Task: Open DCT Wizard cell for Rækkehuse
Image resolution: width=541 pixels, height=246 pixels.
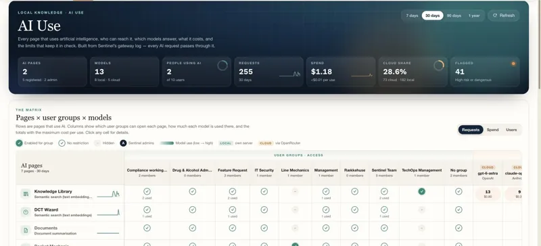Action: click(354, 212)
